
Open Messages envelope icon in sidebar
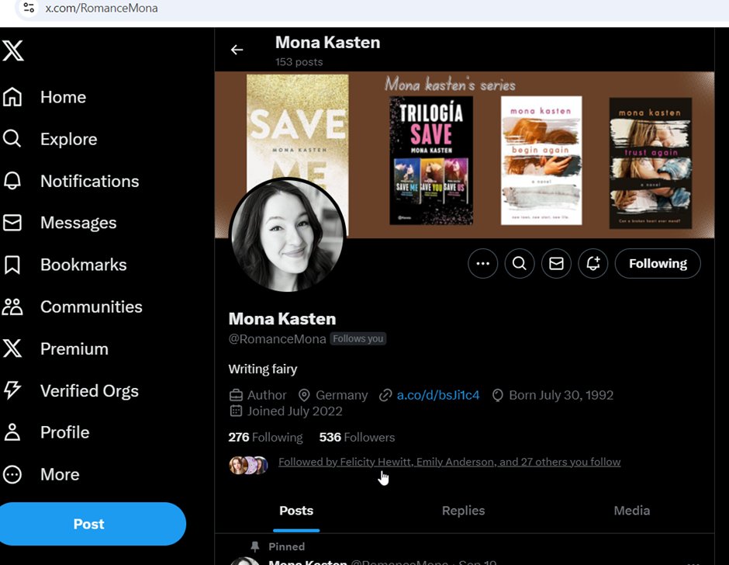[x=12, y=223]
